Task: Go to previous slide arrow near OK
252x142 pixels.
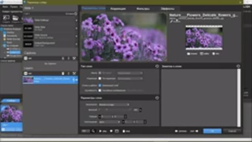Action: (x=176, y=131)
